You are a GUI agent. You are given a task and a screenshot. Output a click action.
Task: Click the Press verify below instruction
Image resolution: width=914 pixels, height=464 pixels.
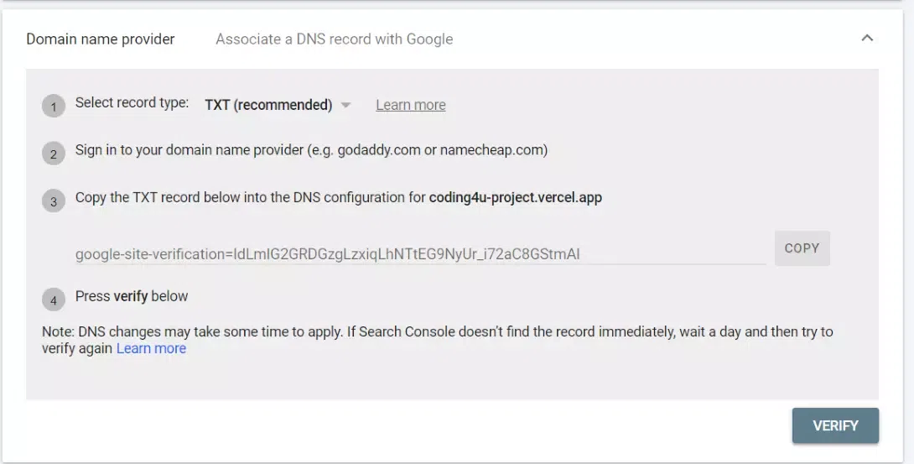point(132,296)
